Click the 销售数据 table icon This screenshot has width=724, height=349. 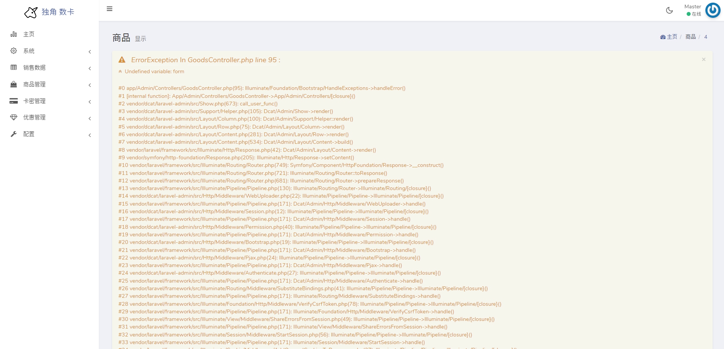tap(14, 68)
